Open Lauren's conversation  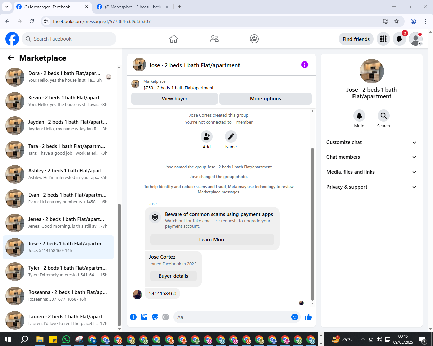tap(59, 320)
